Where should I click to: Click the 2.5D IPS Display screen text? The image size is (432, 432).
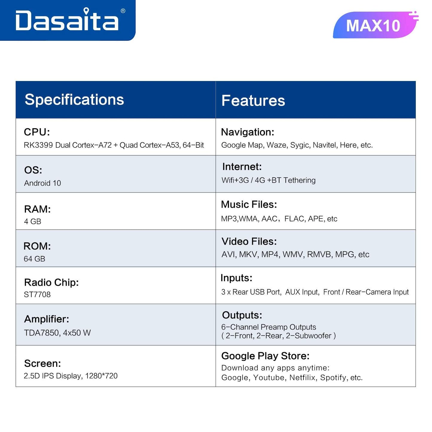(71, 376)
